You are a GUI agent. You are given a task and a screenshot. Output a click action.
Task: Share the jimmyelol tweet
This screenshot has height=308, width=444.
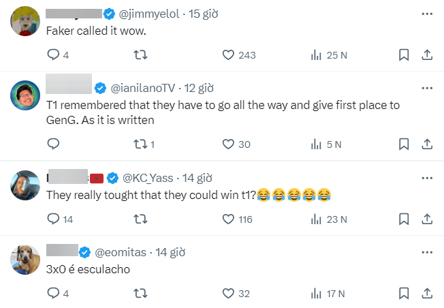click(x=426, y=55)
